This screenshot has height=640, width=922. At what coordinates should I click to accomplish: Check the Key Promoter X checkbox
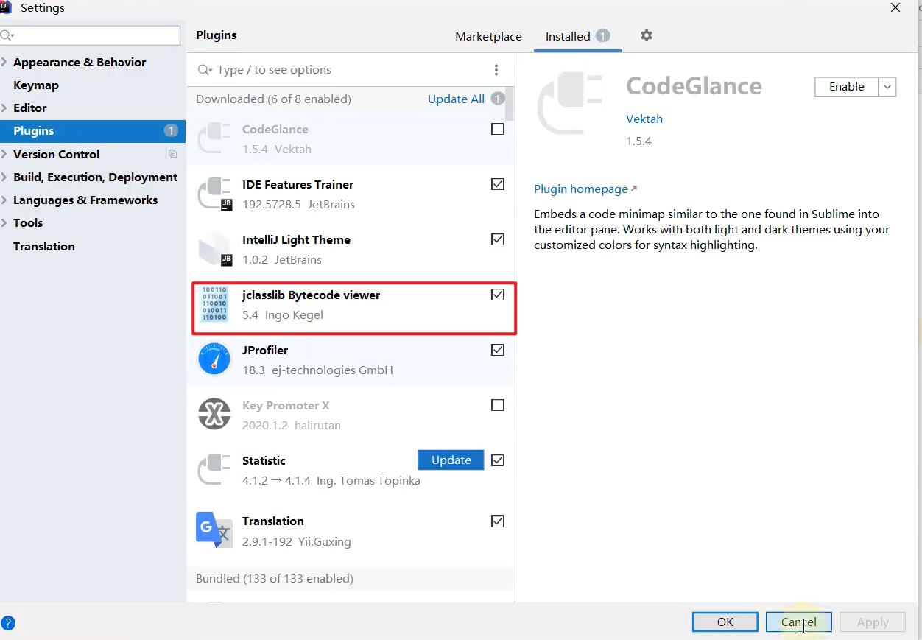pos(498,405)
